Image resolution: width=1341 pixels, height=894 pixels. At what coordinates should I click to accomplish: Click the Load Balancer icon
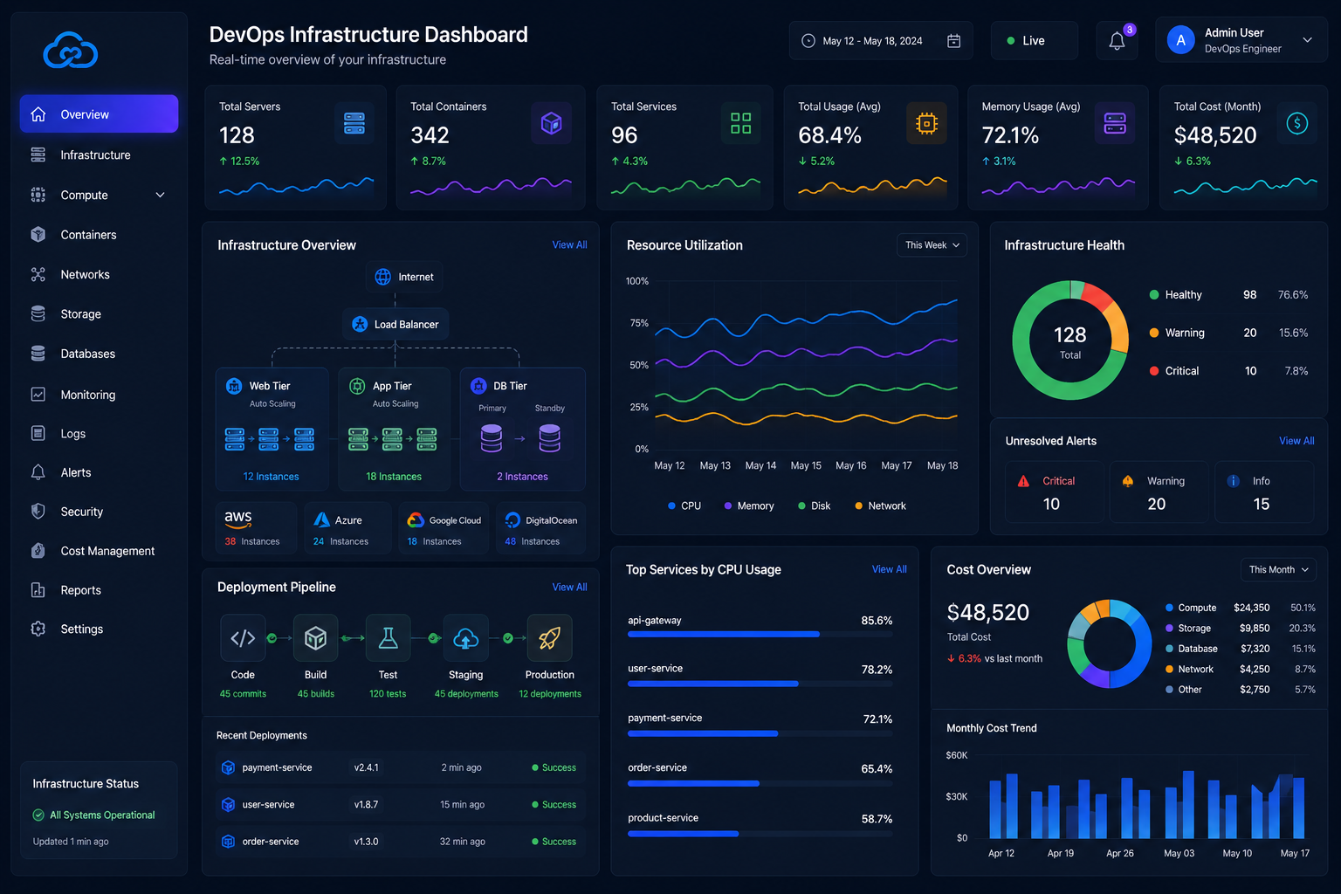360,324
